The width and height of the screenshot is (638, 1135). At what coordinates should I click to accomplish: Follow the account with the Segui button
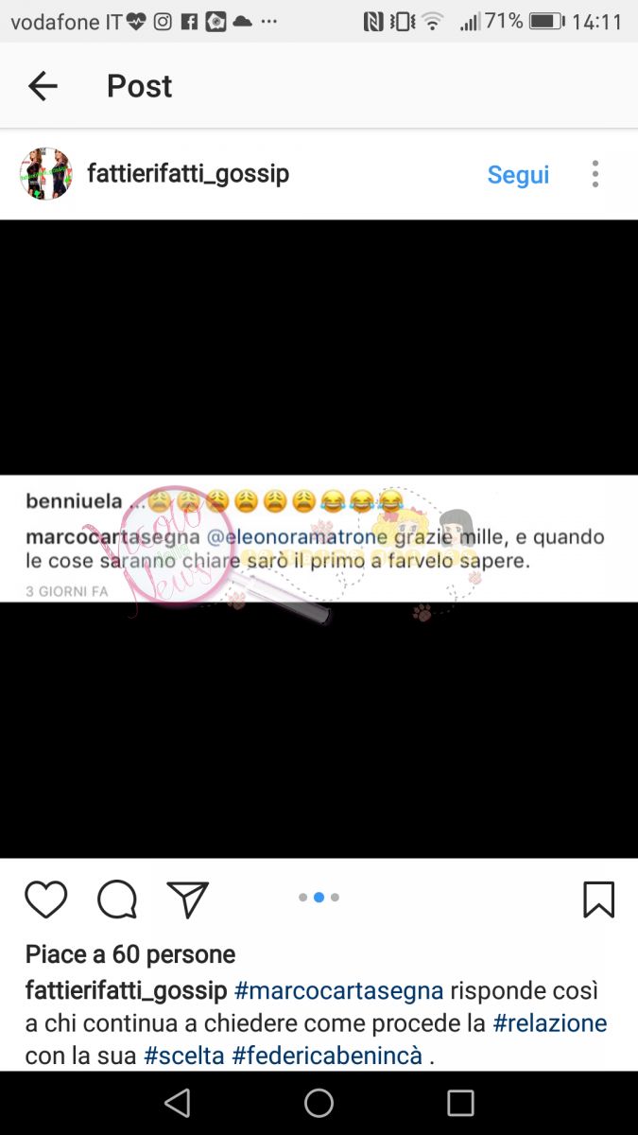518,175
